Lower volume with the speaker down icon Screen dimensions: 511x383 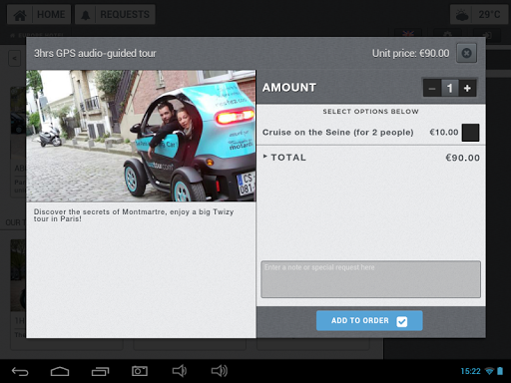click(x=180, y=371)
